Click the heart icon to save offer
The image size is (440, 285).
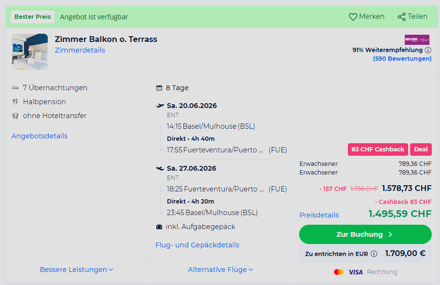[x=353, y=17]
